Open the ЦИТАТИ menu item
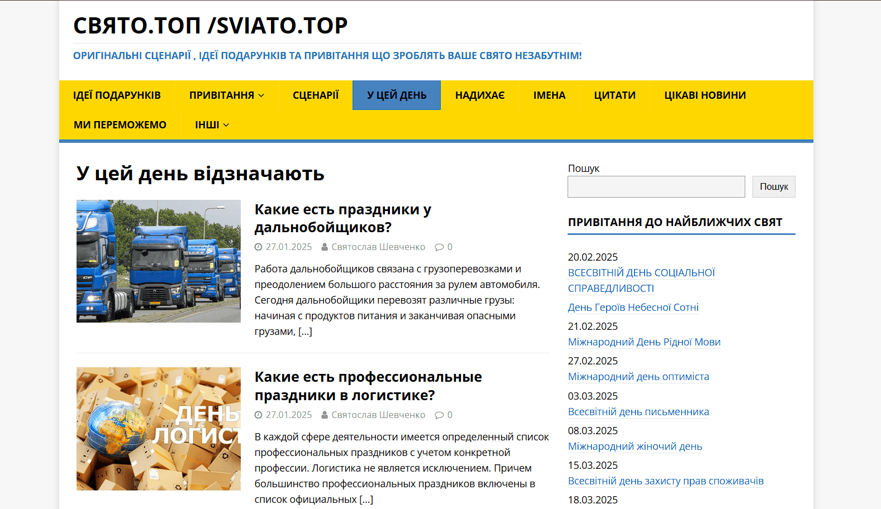The width and height of the screenshot is (881, 509). pos(615,95)
